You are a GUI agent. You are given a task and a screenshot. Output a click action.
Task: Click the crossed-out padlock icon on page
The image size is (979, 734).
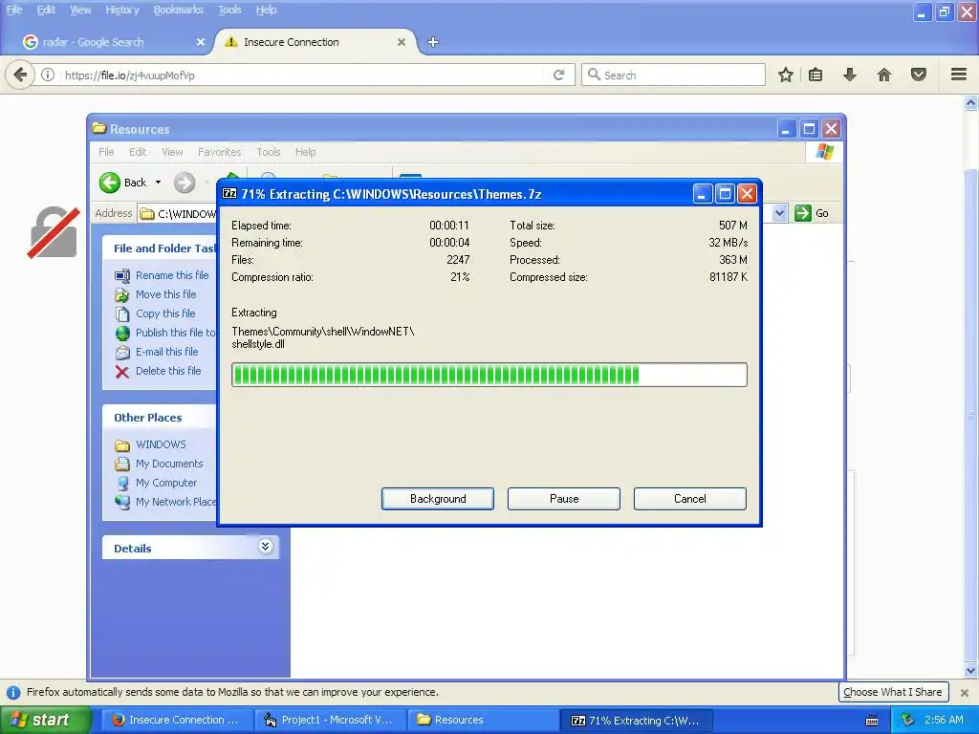(54, 232)
